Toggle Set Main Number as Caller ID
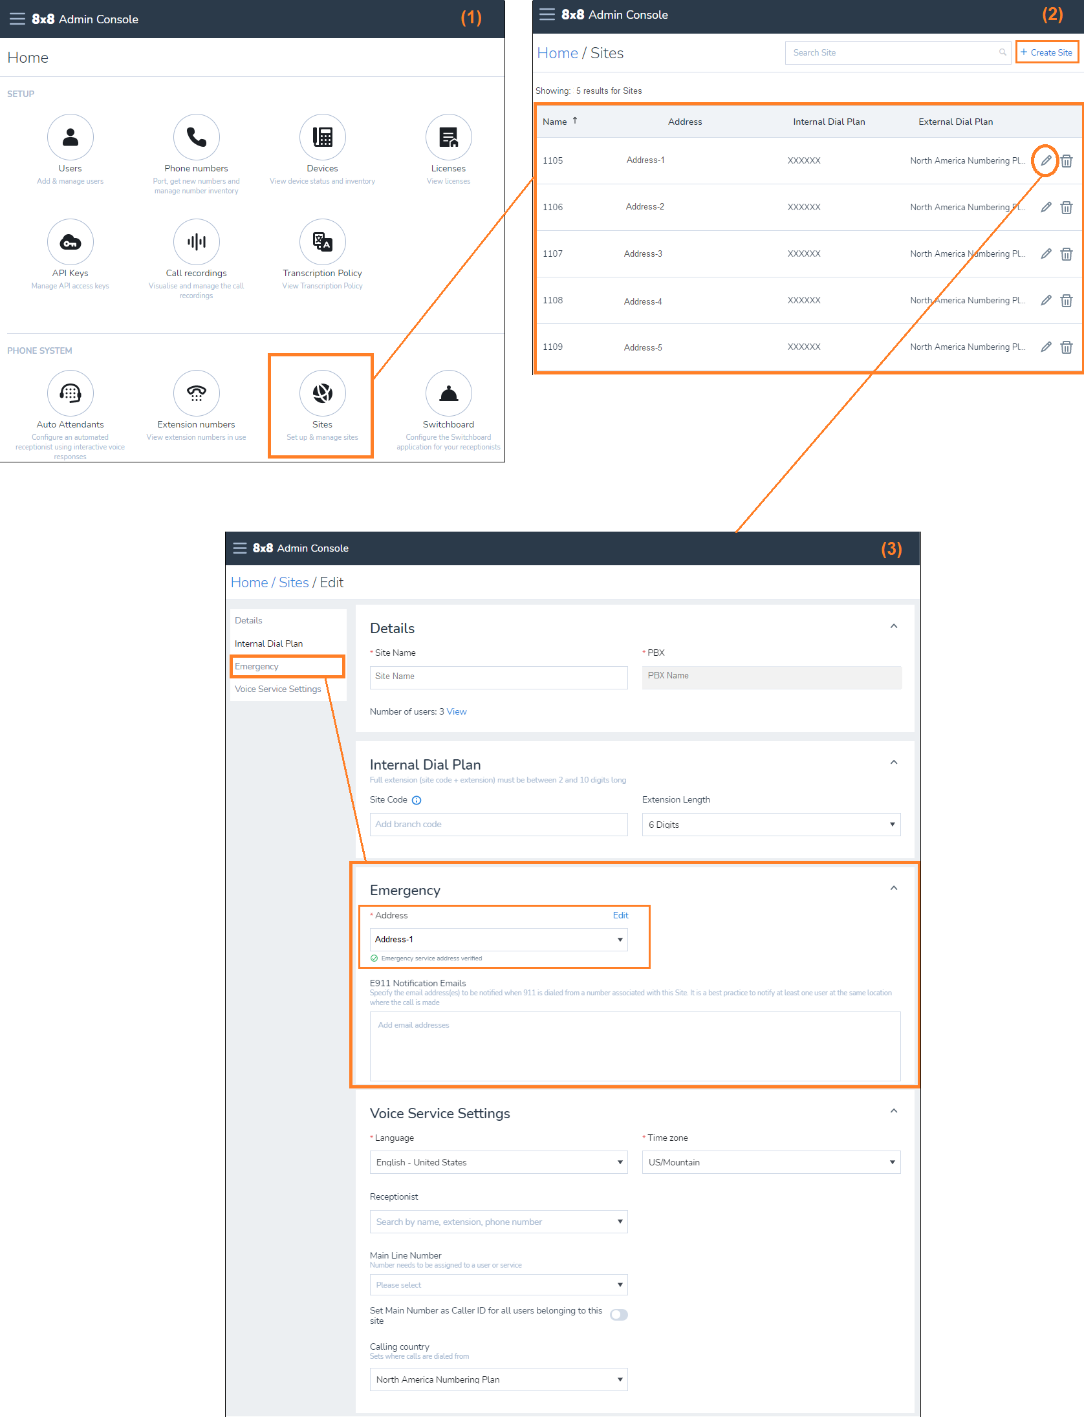Image resolution: width=1084 pixels, height=1417 pixels. (x=618, y=1315)
